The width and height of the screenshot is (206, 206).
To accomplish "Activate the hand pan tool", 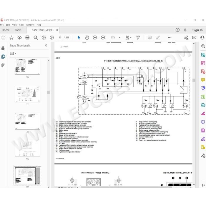I will point(87,38).
